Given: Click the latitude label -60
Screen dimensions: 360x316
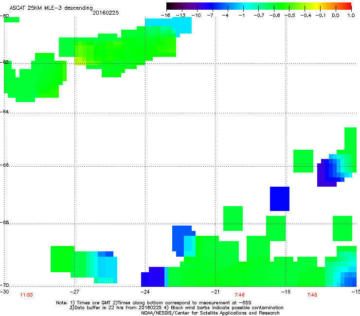Looking at the screenshot, I should click(4, 16).
